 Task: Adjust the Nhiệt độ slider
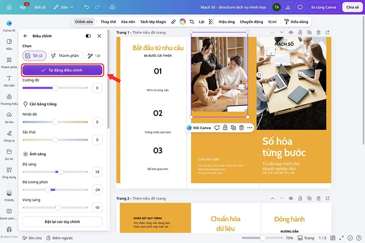55,122
